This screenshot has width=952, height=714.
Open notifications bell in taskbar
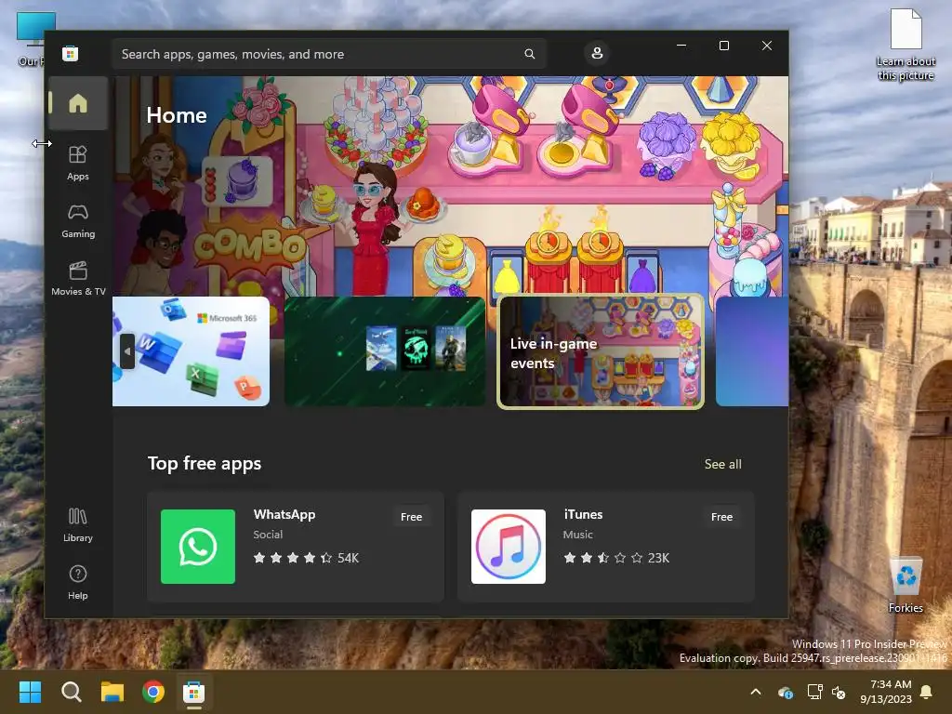coord(927,692)
